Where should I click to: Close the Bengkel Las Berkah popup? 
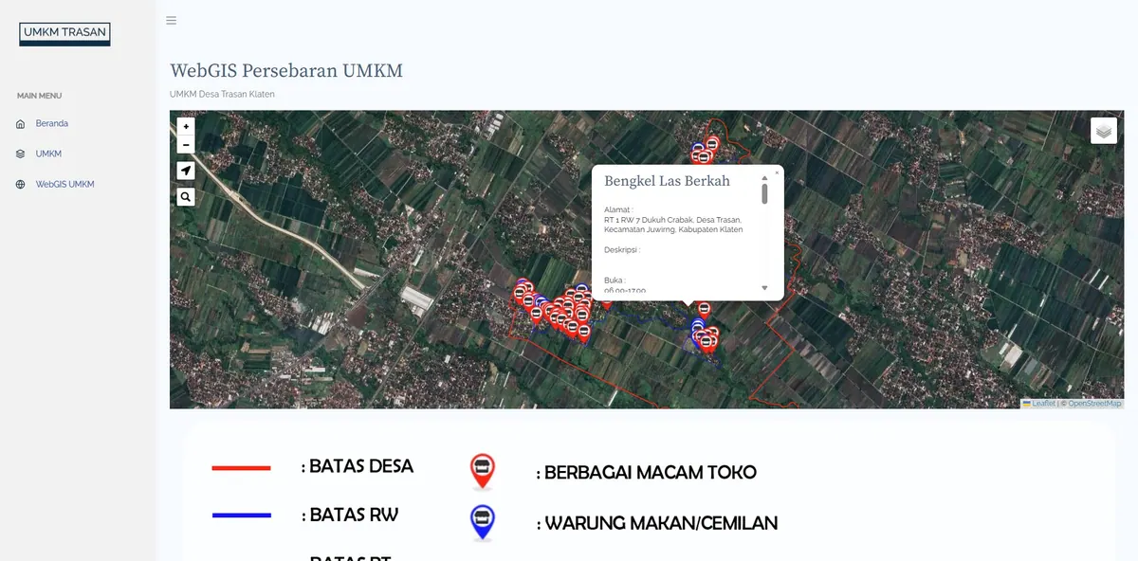[x=777, y=172]
